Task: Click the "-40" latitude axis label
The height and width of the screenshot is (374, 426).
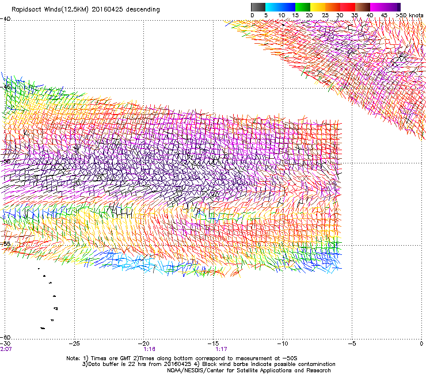Action: 5,19
